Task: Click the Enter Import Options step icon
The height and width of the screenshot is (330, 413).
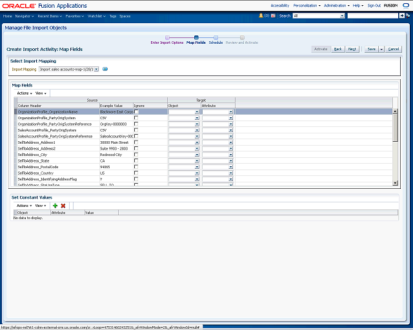Action: click(167, 37)
